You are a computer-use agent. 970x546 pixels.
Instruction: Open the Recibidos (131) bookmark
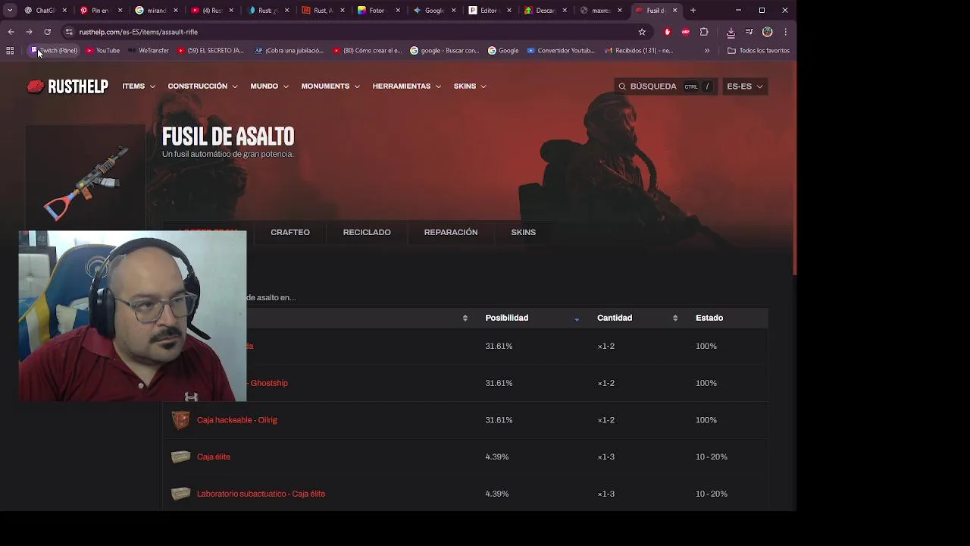tap(639, 51)
